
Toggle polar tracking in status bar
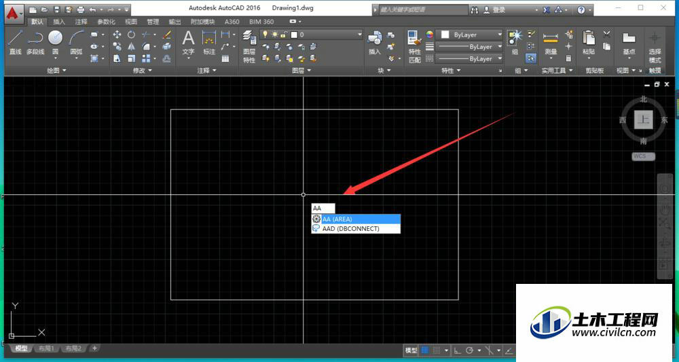[x=469, y=350]
